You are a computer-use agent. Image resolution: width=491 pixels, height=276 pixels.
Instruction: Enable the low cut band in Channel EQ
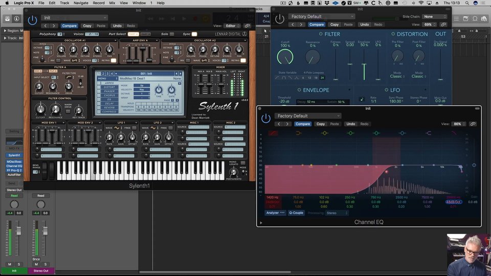pyautogui.click(x=273, y=133)
